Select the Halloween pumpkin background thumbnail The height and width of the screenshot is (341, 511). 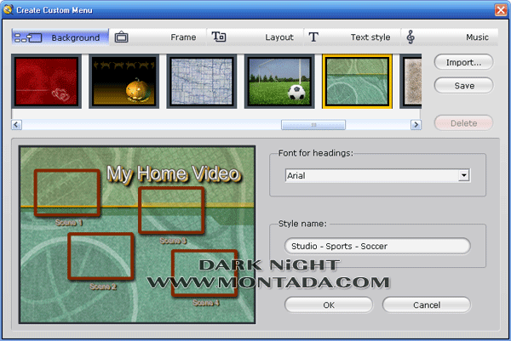[x=123, y=82]
